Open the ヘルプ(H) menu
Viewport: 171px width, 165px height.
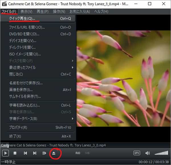point(101,12)
